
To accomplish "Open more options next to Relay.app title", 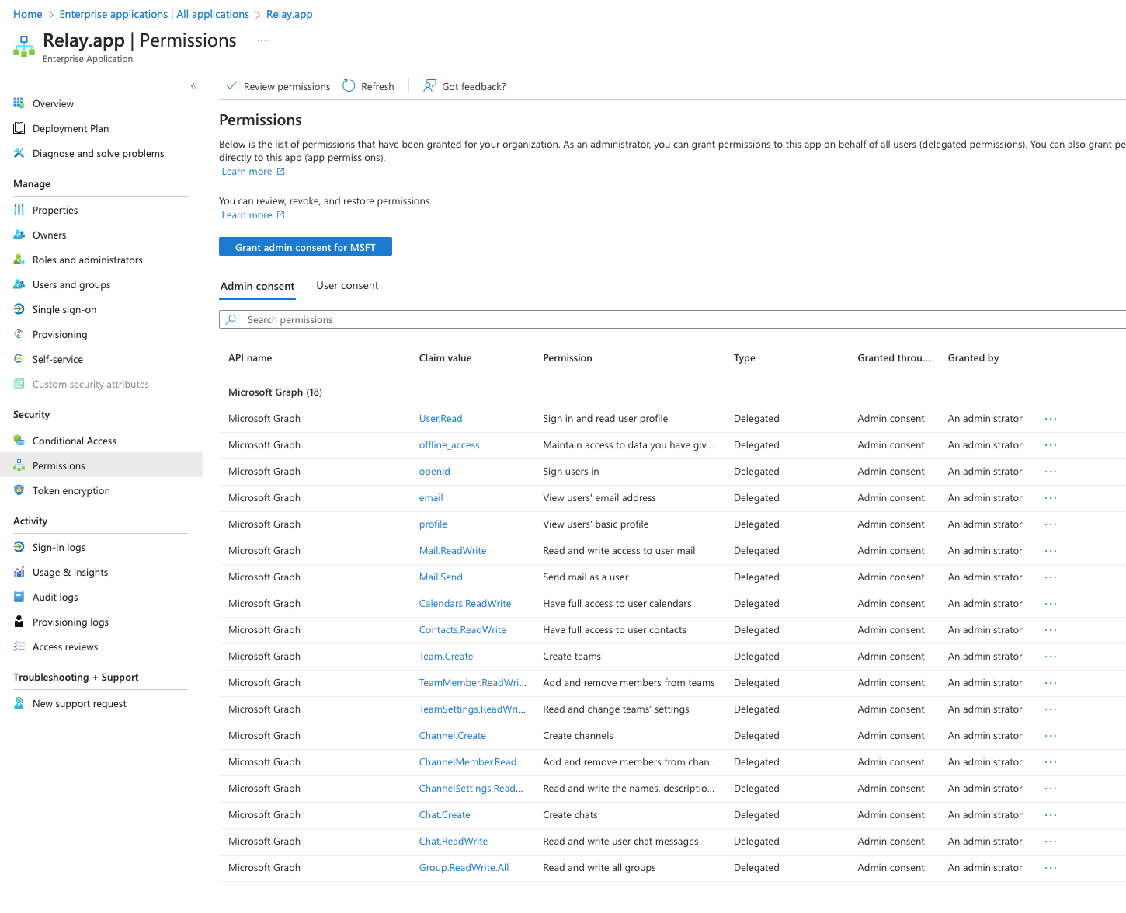I will pos(261,40).
